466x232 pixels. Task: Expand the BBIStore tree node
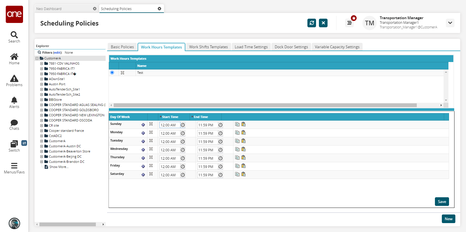42,100
